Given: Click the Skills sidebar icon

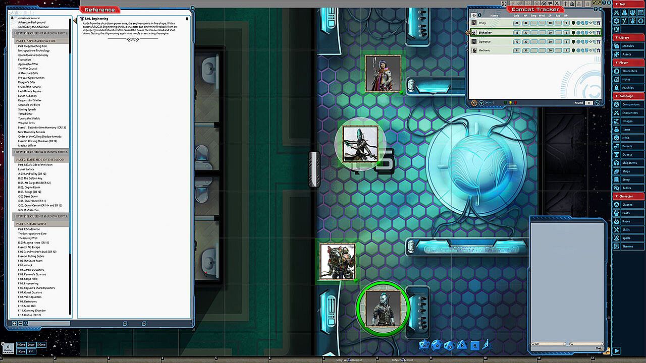Looking at the screenshot, I should click(616, 230).
